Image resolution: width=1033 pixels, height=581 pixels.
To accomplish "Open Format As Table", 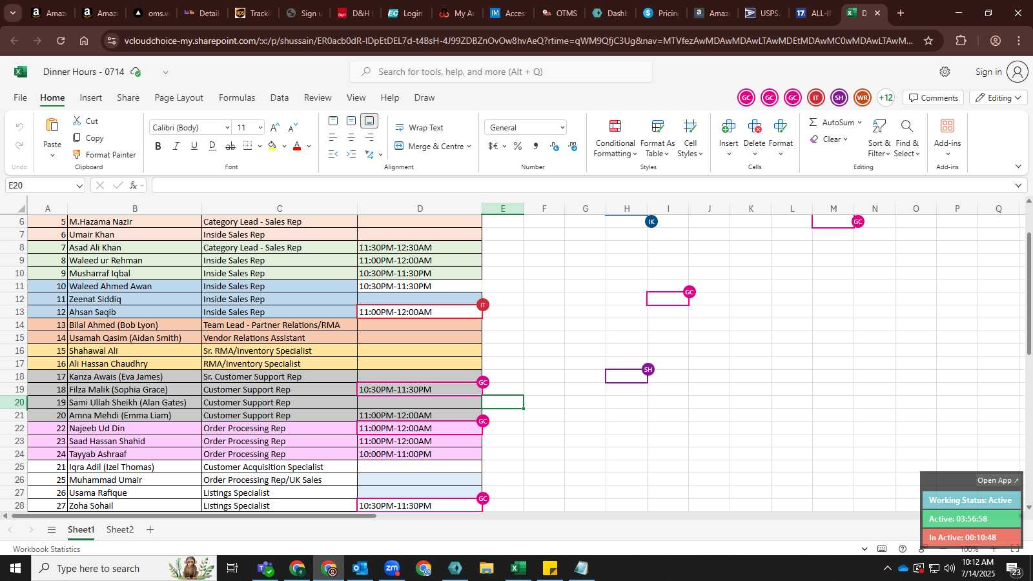I will click(657, 138).
